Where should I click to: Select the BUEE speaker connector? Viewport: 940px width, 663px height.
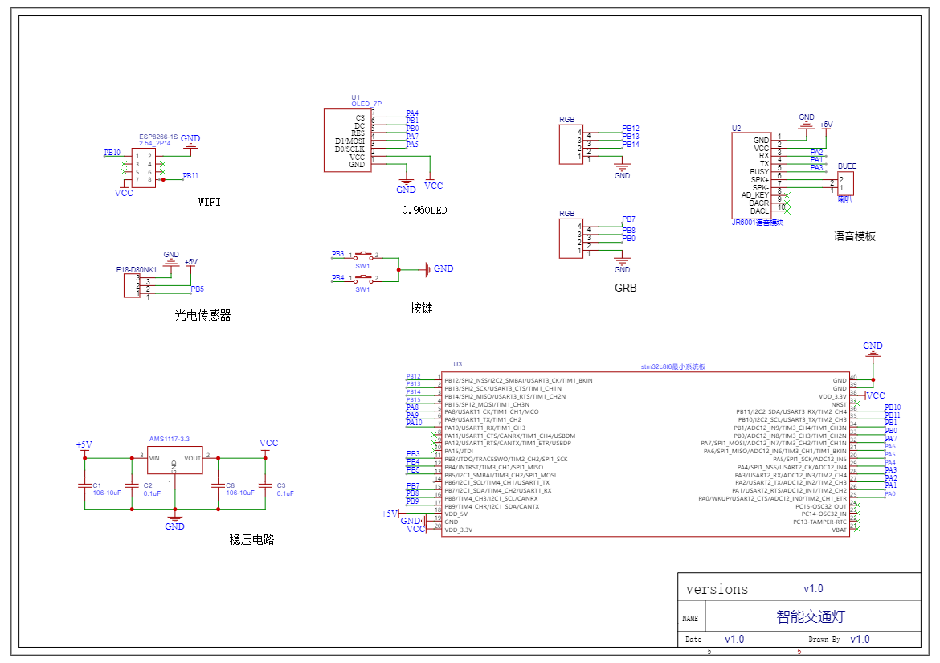click(845, 183)
